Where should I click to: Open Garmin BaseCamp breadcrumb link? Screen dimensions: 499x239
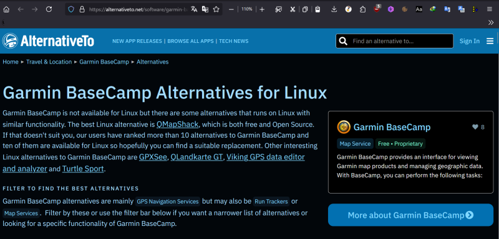click(x=104, y=62)
